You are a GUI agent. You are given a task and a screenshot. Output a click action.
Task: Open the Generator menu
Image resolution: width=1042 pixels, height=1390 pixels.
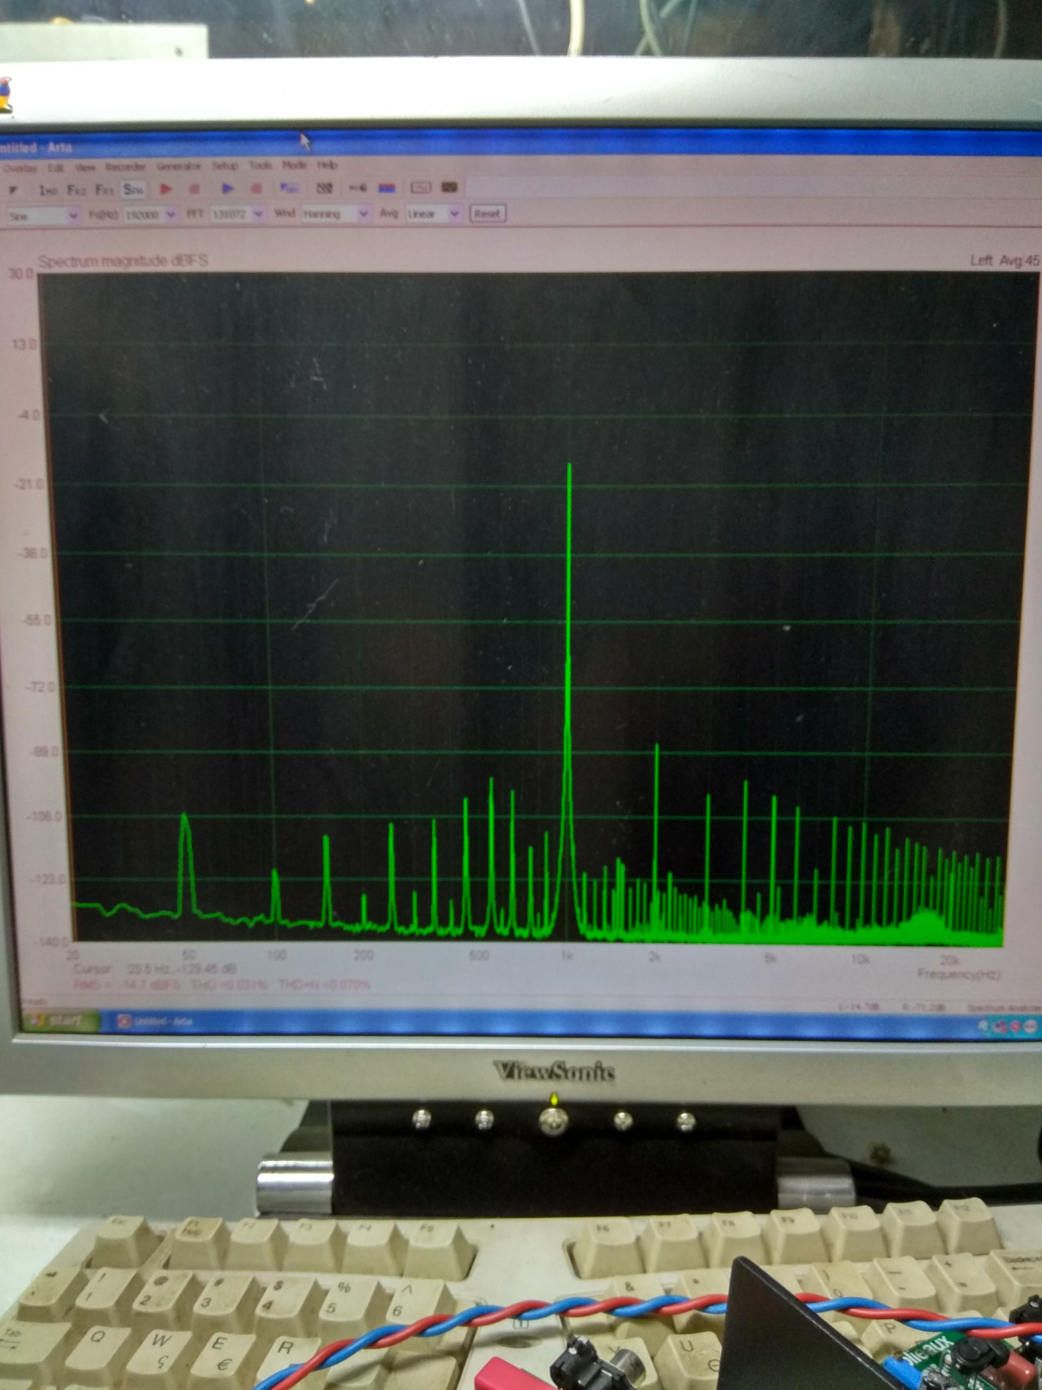coord(178,166)
